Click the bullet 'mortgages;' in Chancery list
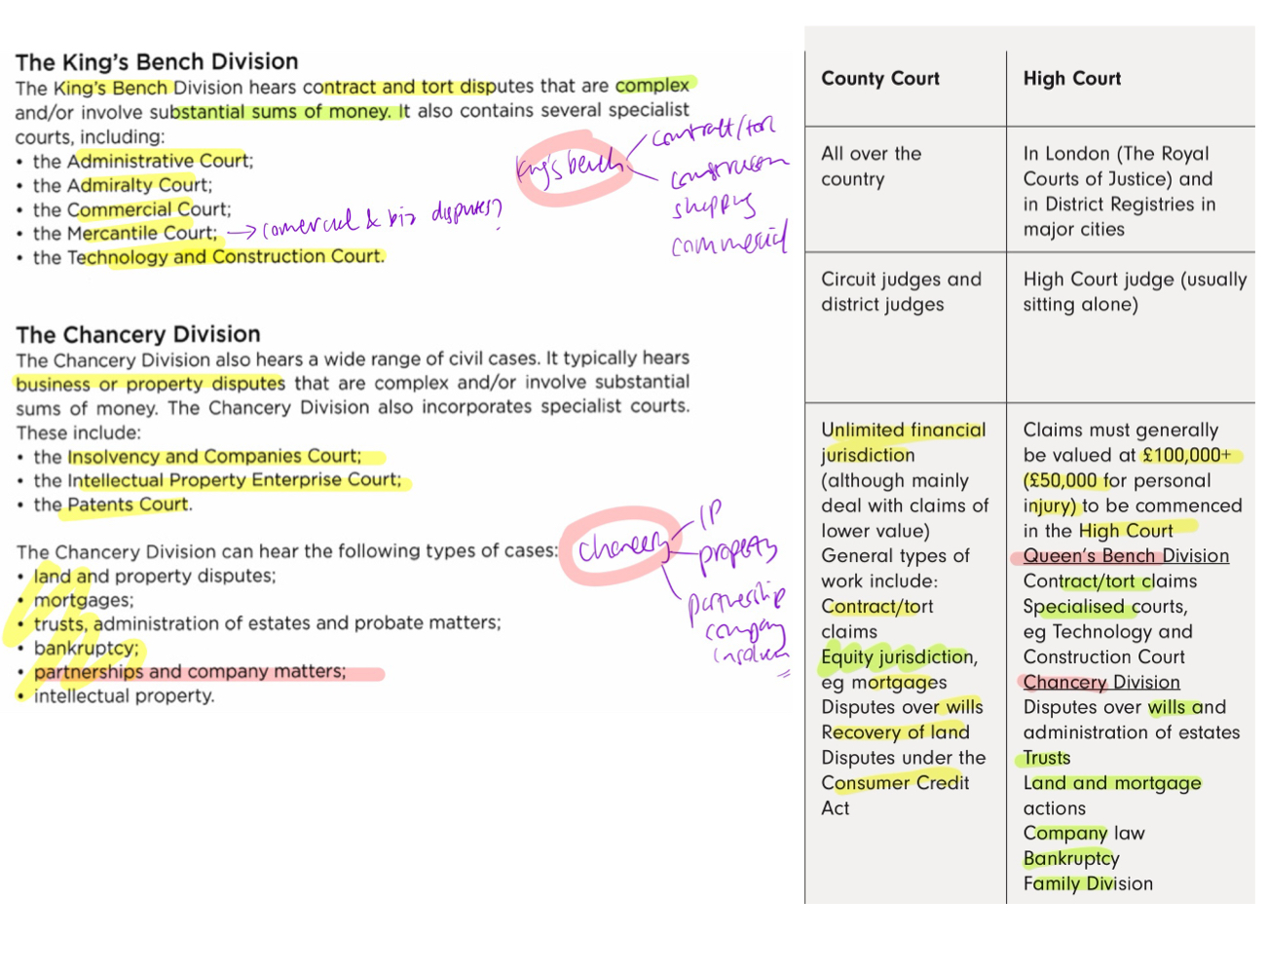1267x974 pixels. 84,600
